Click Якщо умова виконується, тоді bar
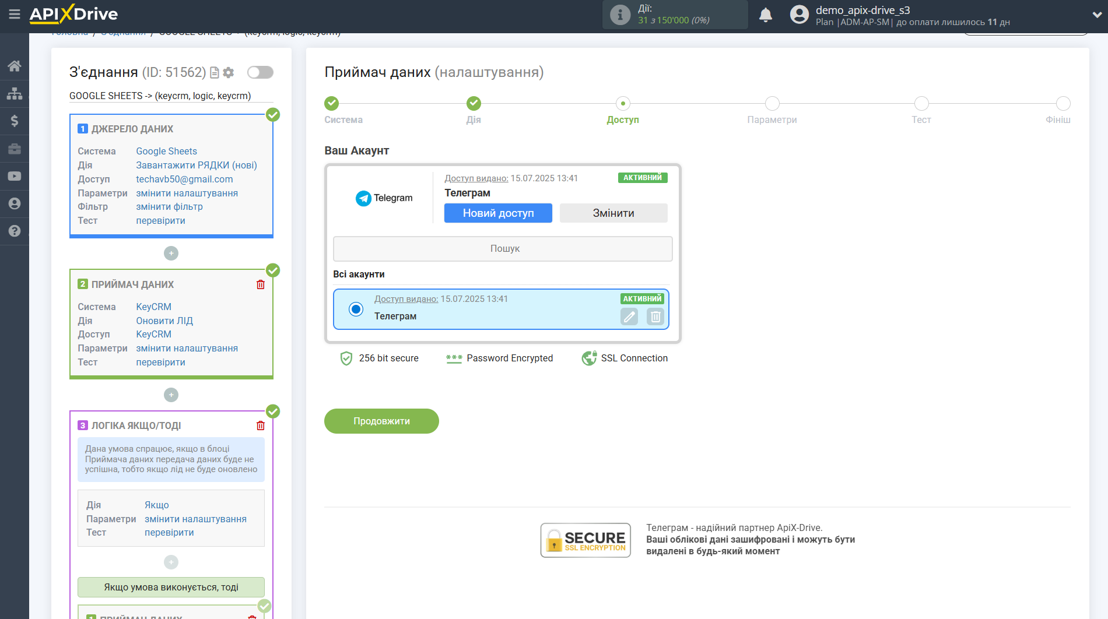This screenshot has height=619, width=1108. coord(171,587)
